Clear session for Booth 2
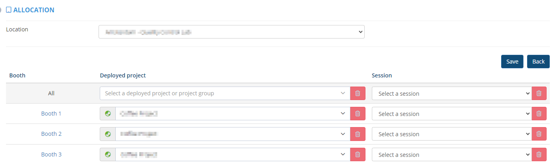Screen dimensions: 551x164 [539, 134]
